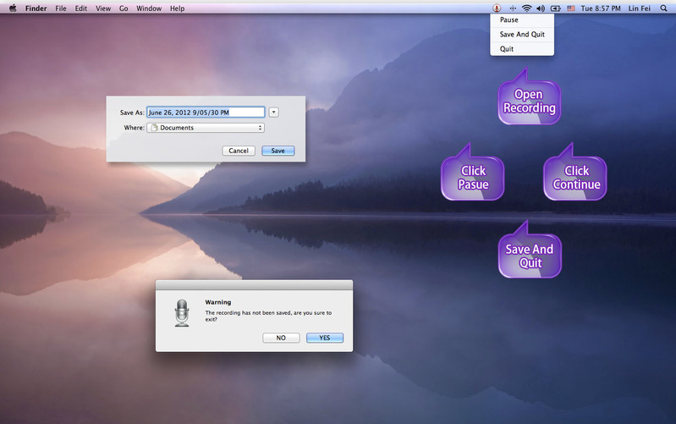The width and height of the screenshot is (676, 424).
Task: Check the battery status icon
Action: pyautogui.click(x=556, y=8)
